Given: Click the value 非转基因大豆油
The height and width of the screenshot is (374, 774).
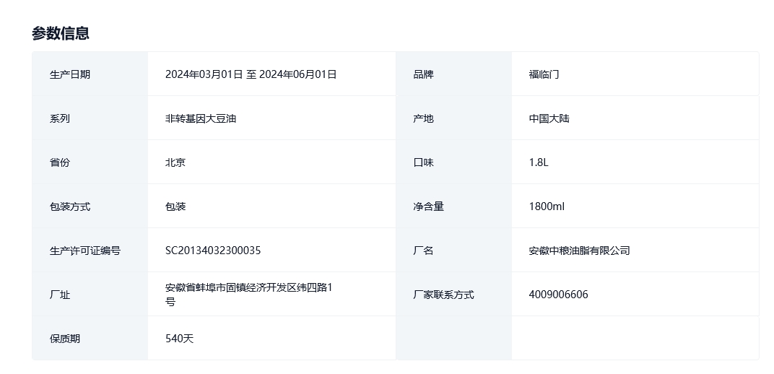Looking at the screenshot, I should [x=201, y=118].
